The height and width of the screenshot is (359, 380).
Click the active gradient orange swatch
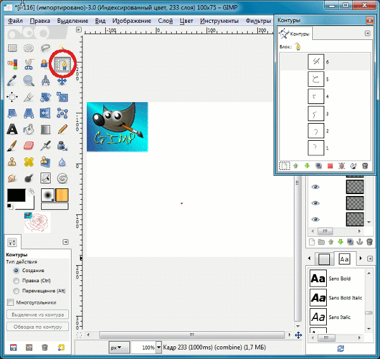tap(62, 195)
